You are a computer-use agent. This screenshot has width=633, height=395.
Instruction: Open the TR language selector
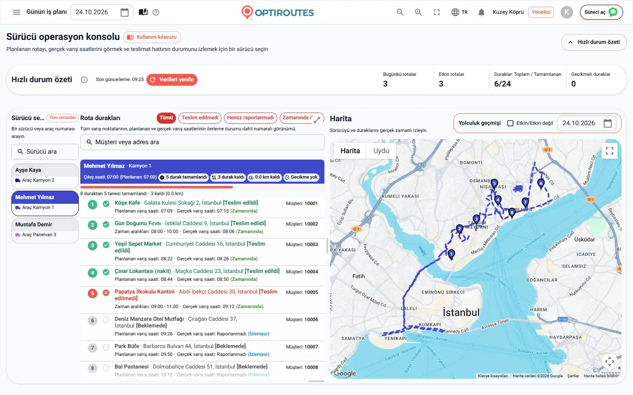coord(459,12)
